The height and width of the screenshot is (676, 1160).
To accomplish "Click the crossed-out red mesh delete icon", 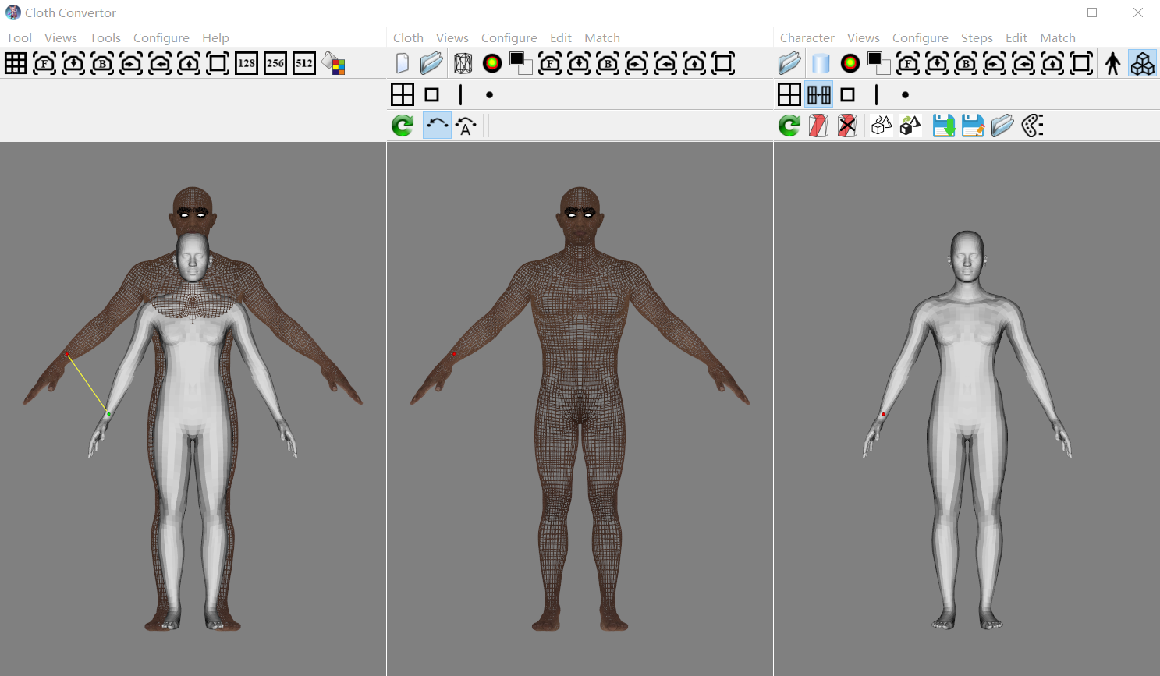I will pos(847,126).
